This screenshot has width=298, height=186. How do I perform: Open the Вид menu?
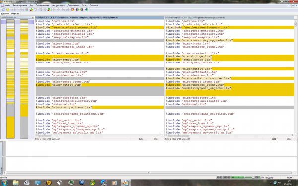31,5
